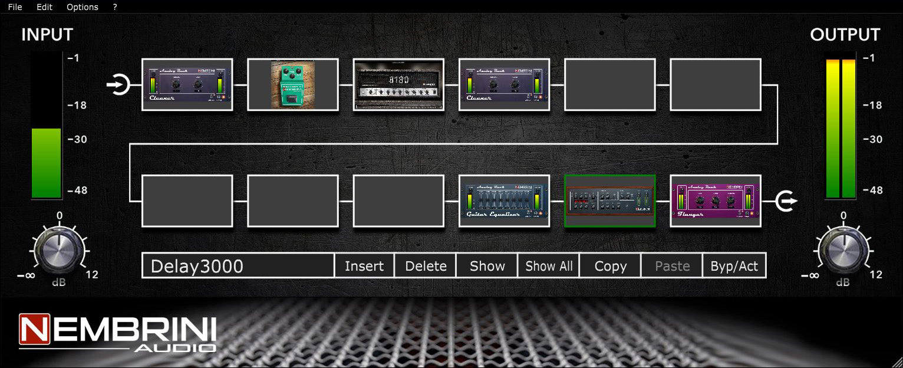Open the Edit menu
Image resolution: width=903 pixels, height=368 pixels.
(x=44, y=7)
